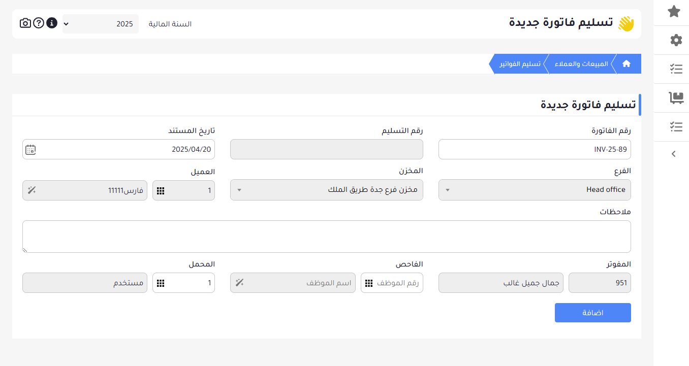Click the notes textarea
Screen dimensions: 689x366
point(327,237)
